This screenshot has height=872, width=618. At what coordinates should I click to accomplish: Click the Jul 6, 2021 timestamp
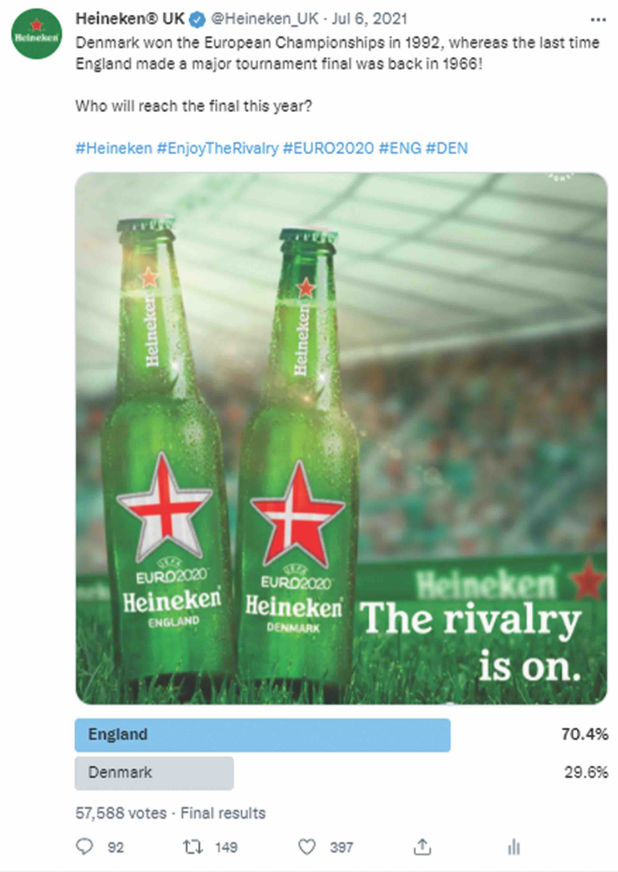point(369,19)
